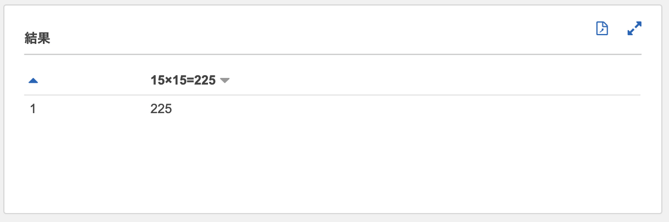The height and width of the screenshot is (222, 669).
Task: Select the cell containing value 225
Action: 161,109
